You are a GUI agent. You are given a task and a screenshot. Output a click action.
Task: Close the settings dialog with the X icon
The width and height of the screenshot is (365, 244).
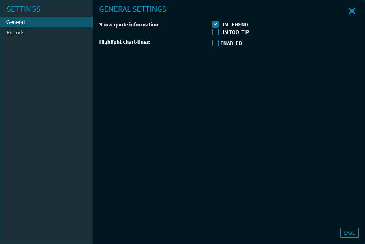[x=352, y=11]
